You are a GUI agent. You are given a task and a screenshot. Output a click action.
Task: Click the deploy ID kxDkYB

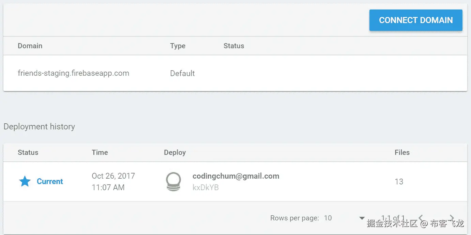point(206,187)
